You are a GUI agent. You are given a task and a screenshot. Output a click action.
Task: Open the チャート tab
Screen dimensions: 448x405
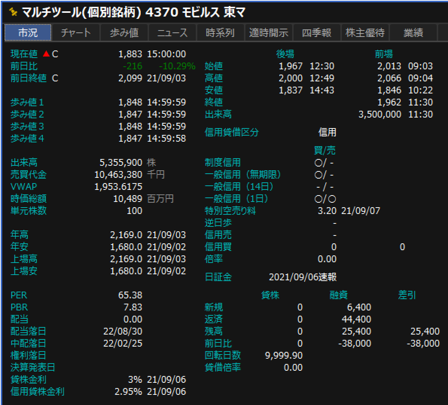(x=76, y=33)
